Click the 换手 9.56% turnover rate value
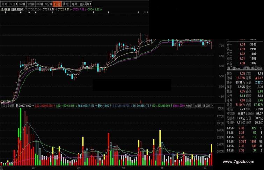This screenshot has width=264, height=170. [241, 87]
